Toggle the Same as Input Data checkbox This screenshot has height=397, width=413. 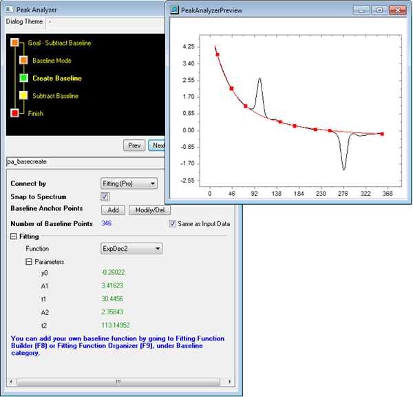coord(173,224)
